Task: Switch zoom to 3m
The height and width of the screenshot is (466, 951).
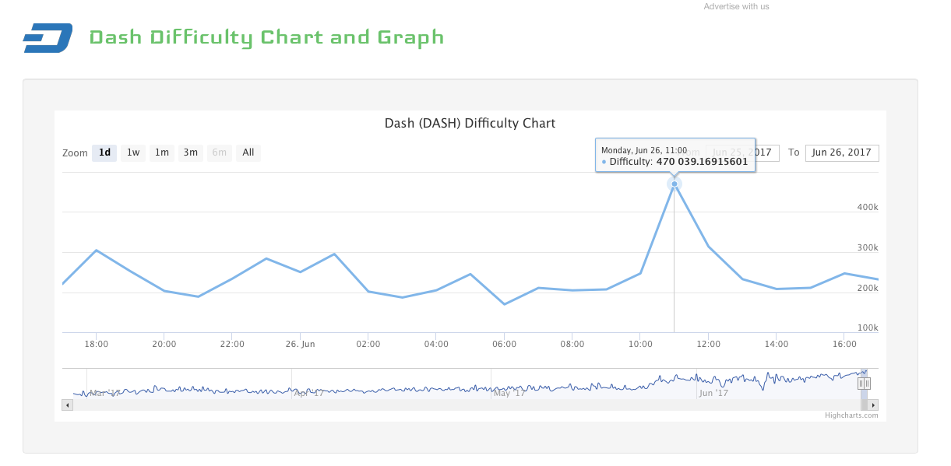Action: point(191,152)
